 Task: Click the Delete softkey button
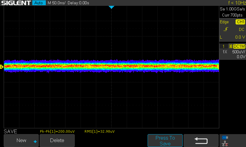[x=57, y=141]
